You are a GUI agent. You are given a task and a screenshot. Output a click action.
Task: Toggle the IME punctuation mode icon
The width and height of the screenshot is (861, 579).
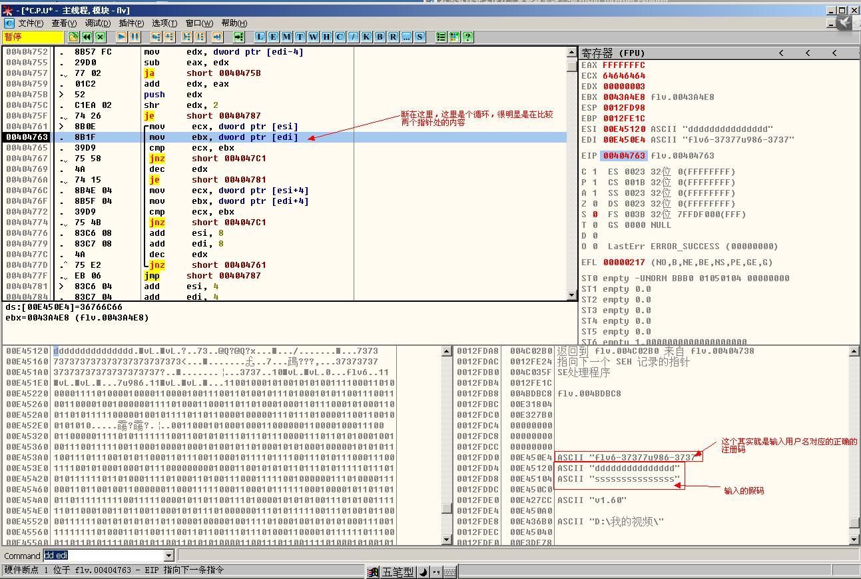coord(436,572)
